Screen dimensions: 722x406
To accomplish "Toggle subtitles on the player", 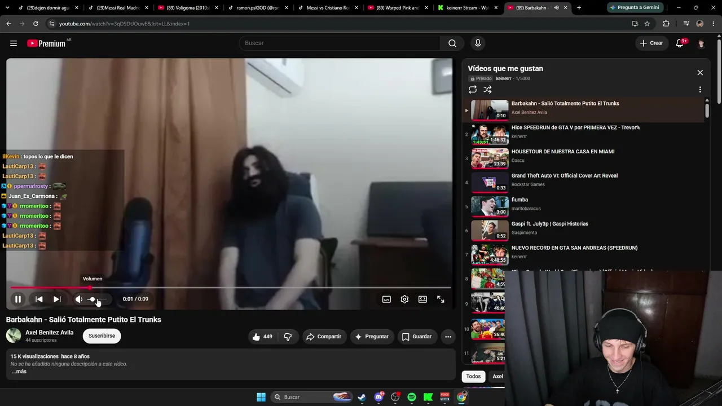I will tap(386, 299).
